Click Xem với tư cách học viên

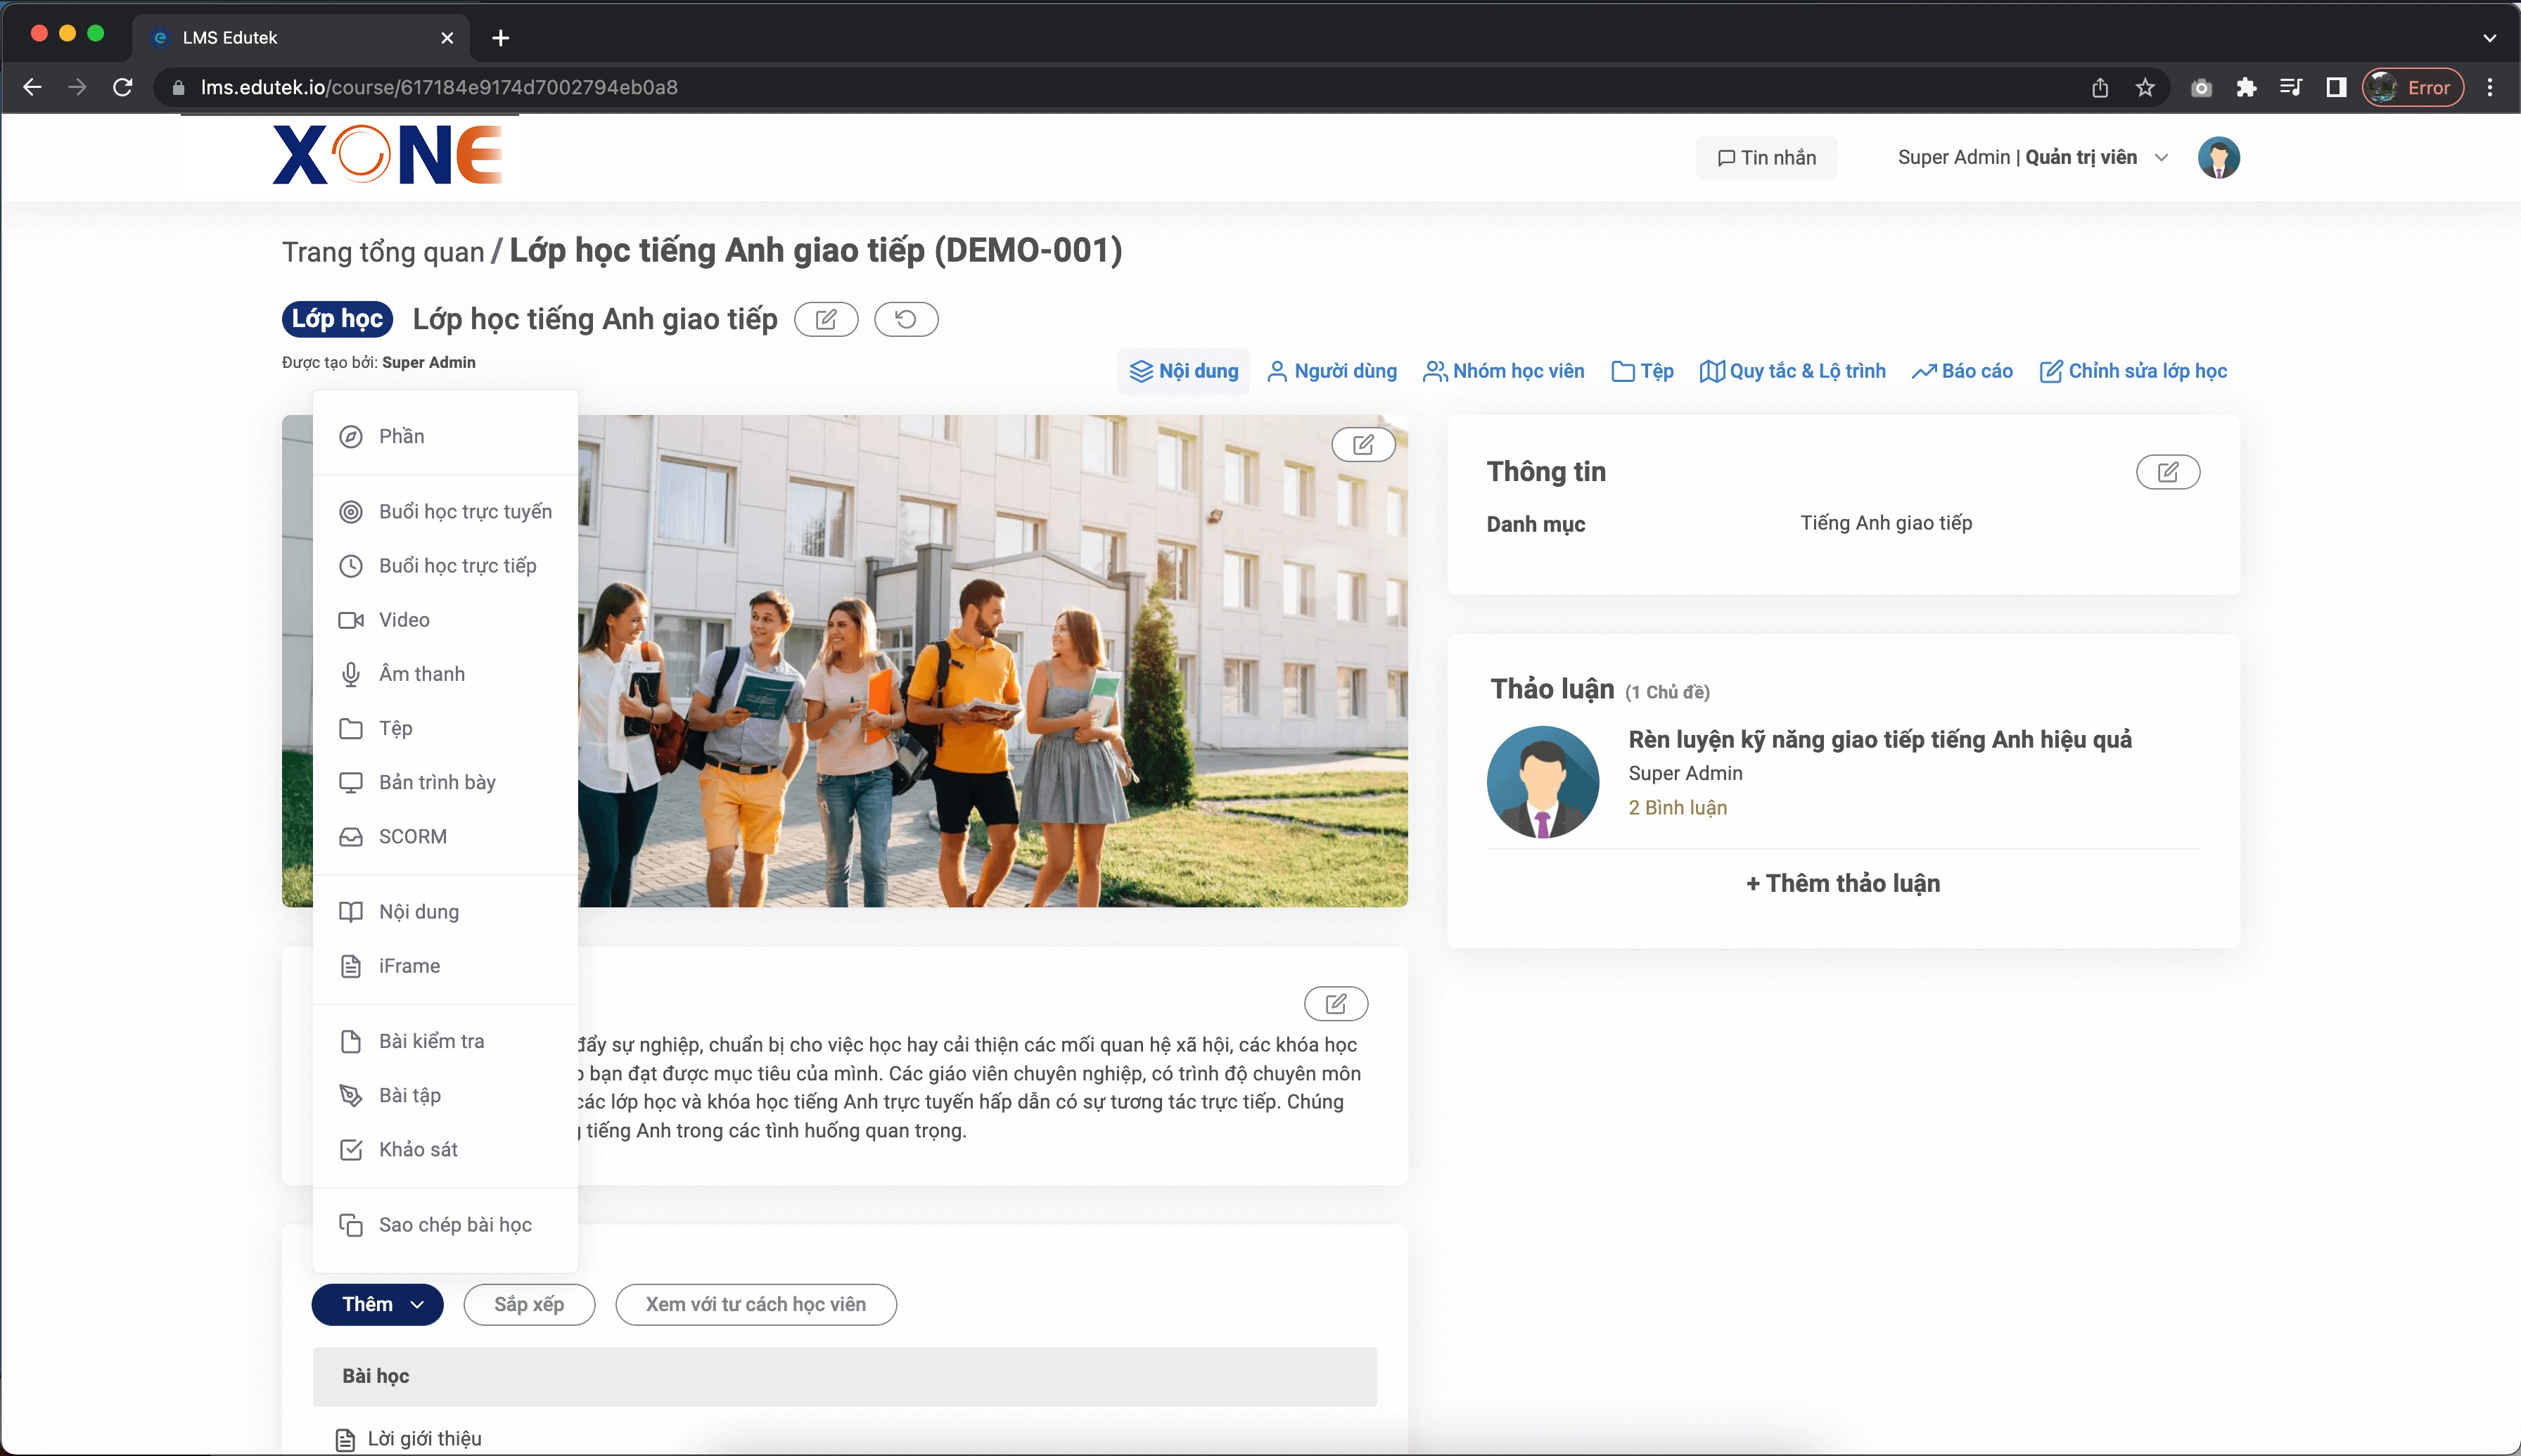point(755,1304)
